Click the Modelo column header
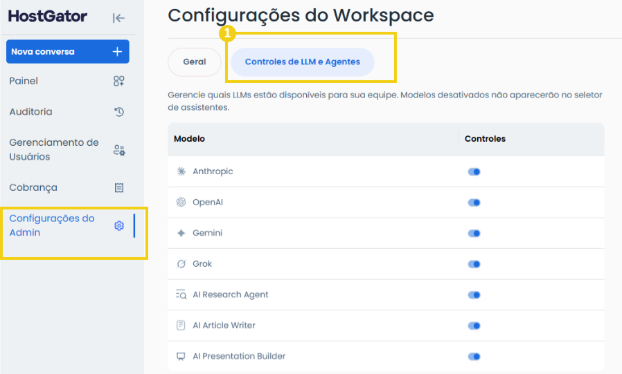The width and height of the screenshot is (622, 374). tap(189, 139)
